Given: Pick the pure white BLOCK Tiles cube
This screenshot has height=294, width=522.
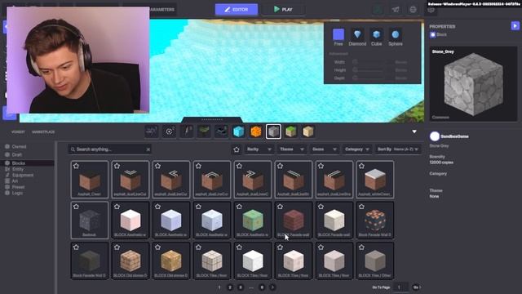Looking at the screenshot, I should coord(253,261).
